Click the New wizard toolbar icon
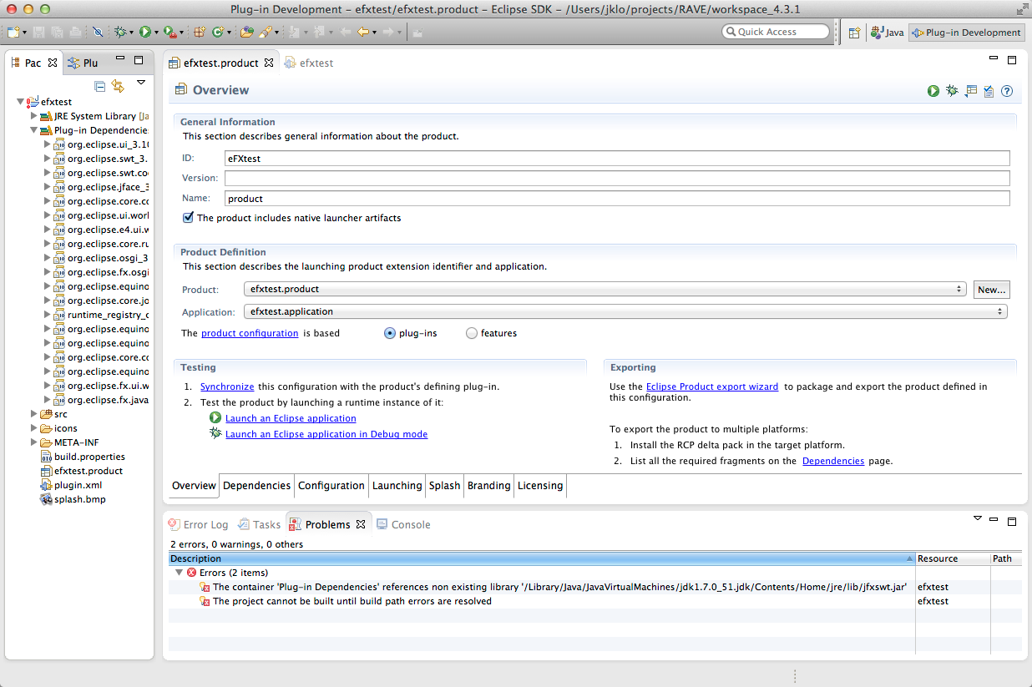Screen dimensions: 1032x687 click(x=14, y=32)
